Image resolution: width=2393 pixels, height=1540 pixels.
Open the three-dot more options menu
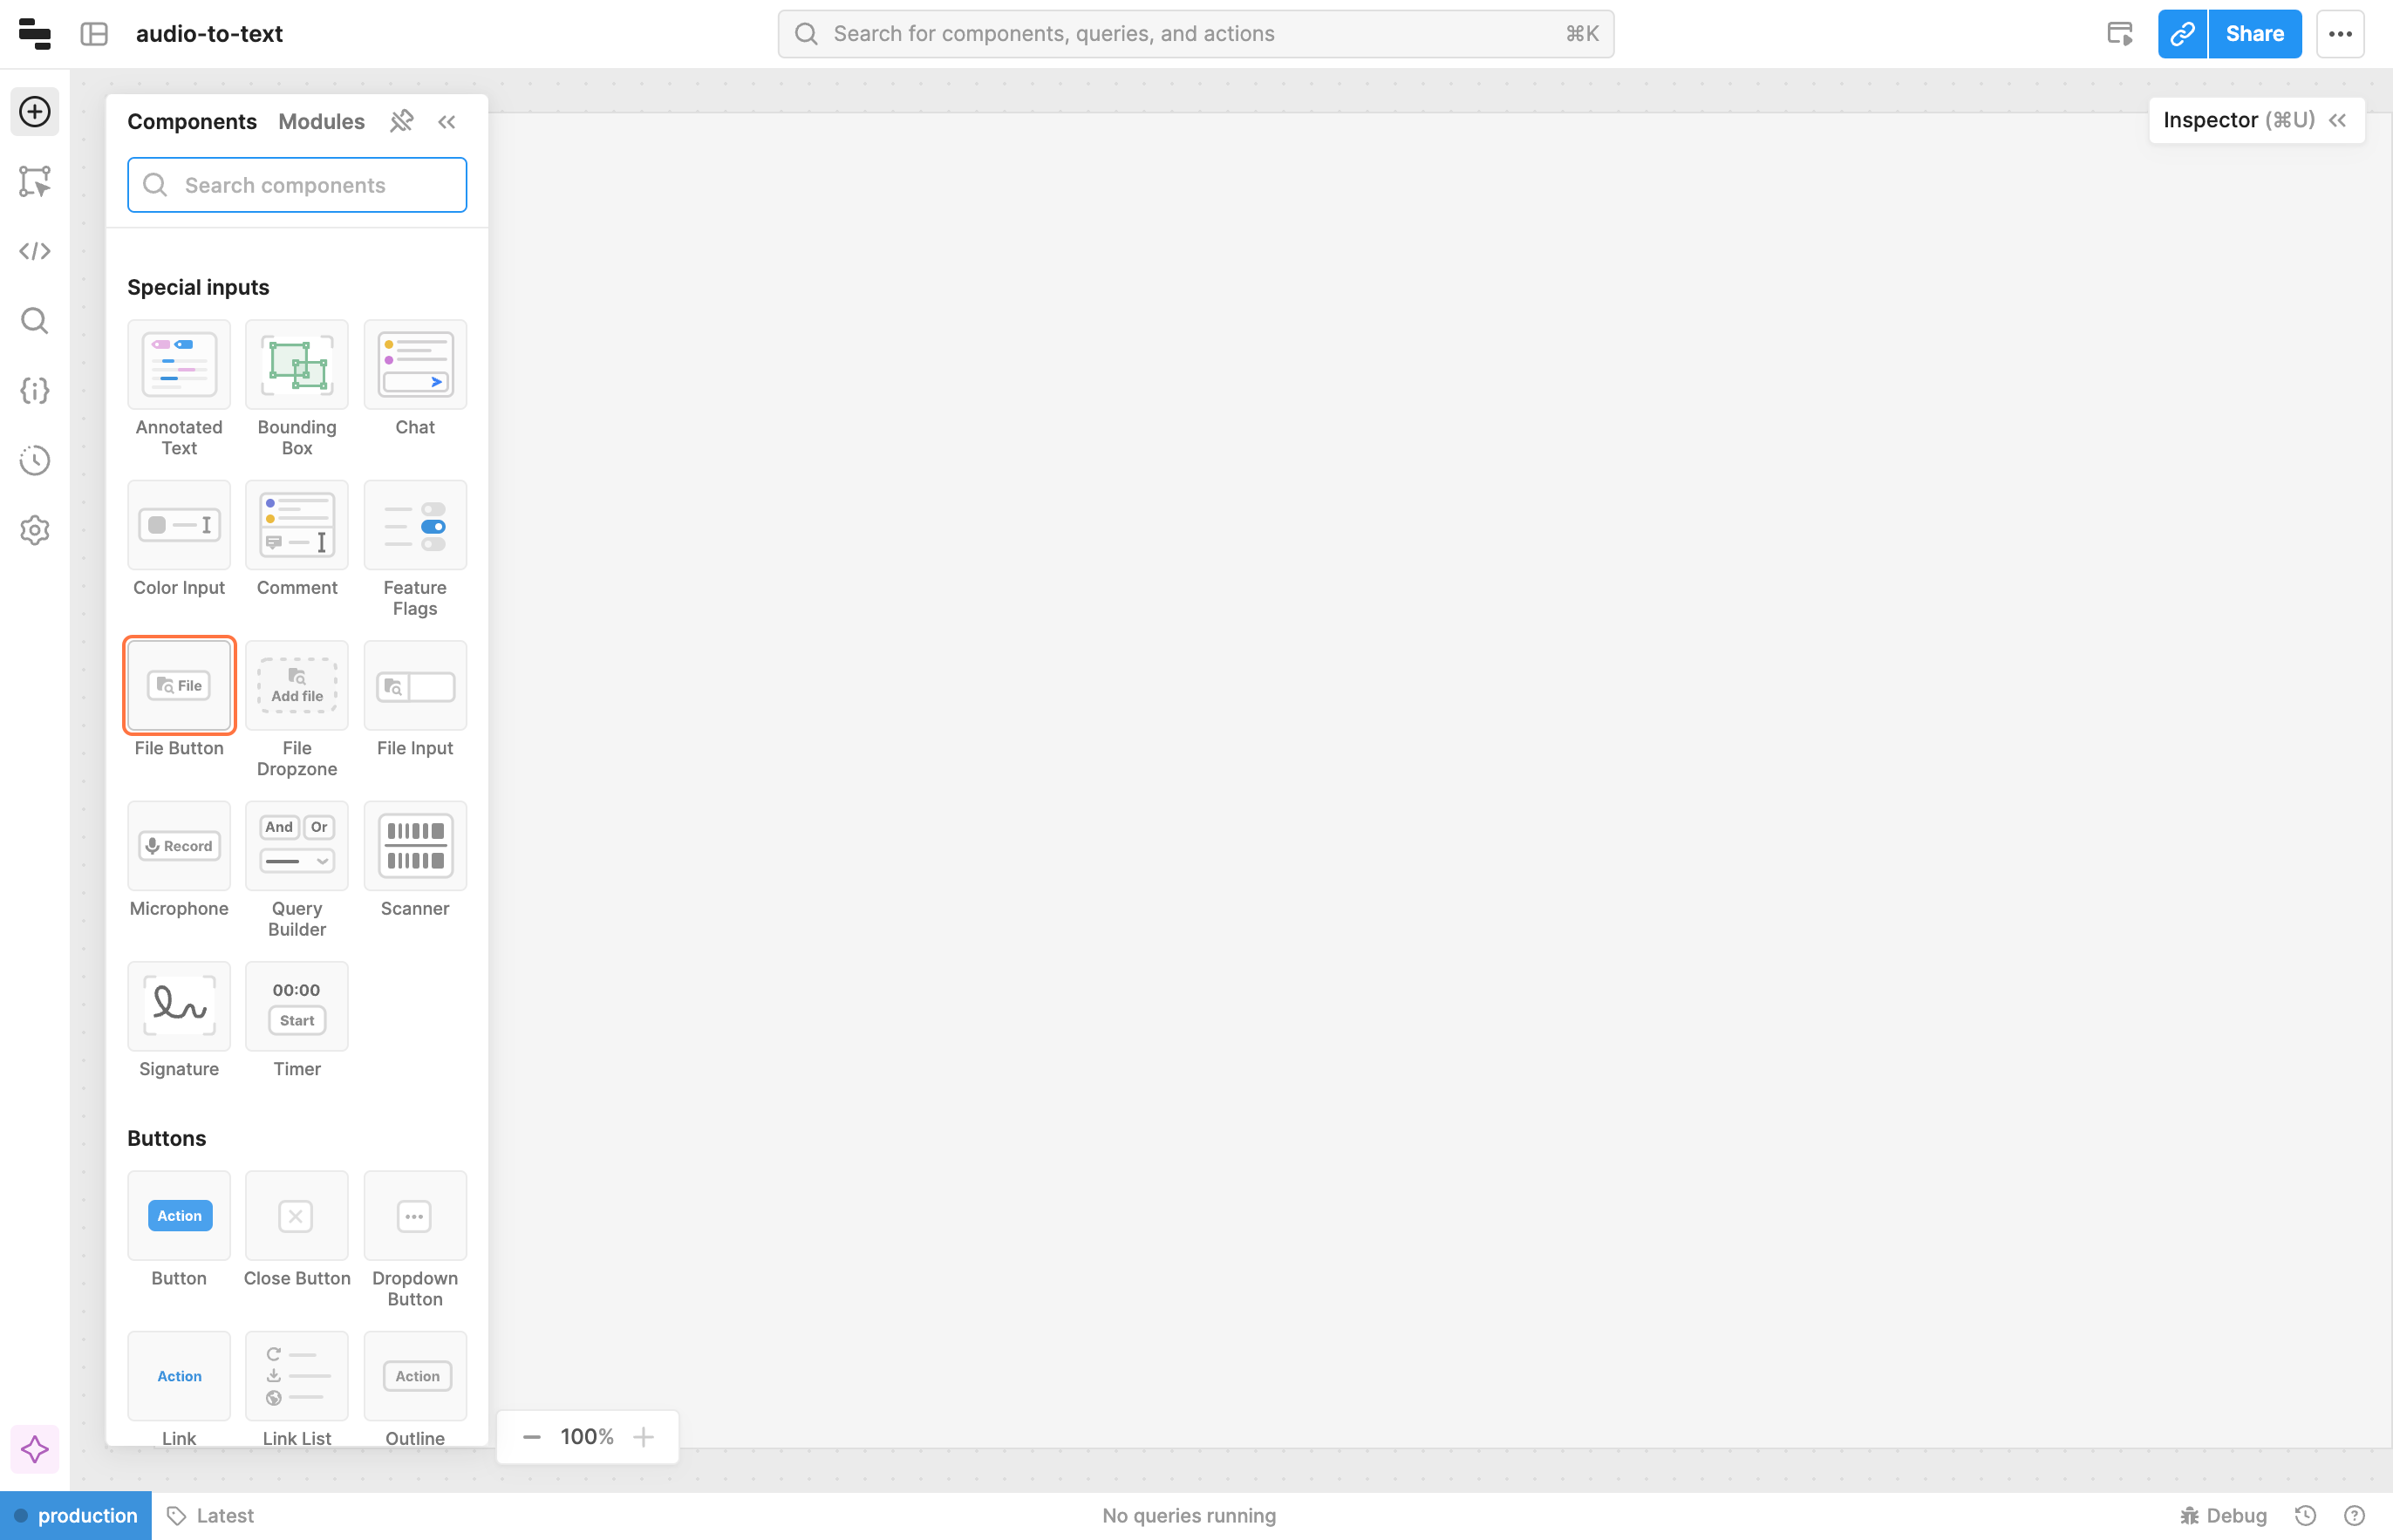click(2340, 34)
